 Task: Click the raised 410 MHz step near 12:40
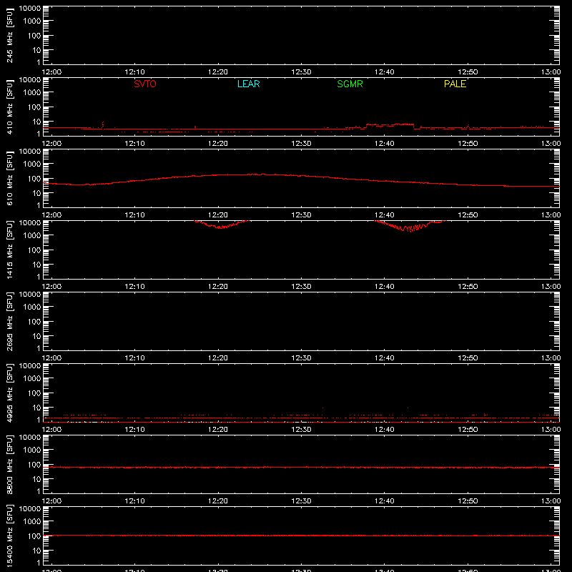[390, 124]
